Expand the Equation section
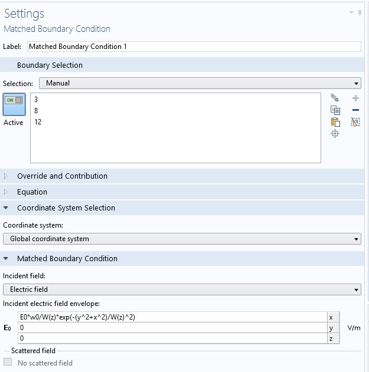 (x=32, y=192)
